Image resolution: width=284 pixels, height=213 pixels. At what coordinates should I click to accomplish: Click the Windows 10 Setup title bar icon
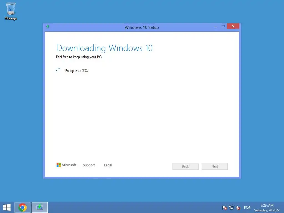(48, 27)
